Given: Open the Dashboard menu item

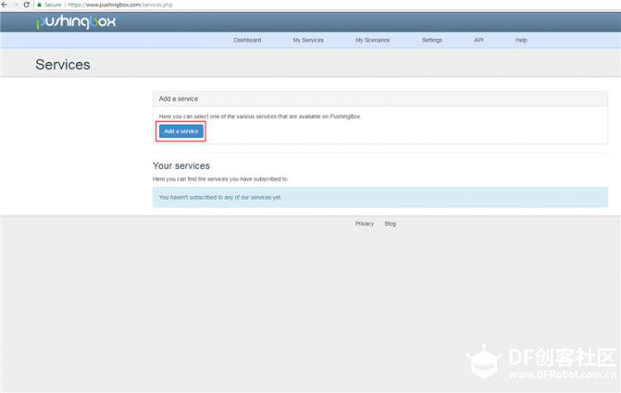Looking at the screenshot, I should tap(247, 40).
